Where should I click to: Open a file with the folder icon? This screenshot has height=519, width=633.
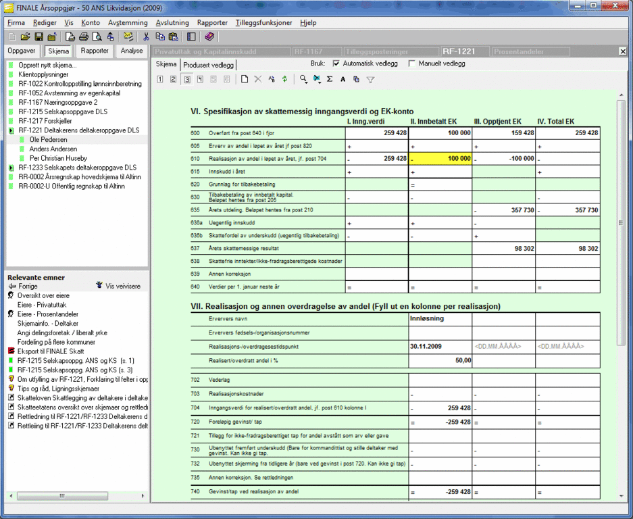click(26, 37)
